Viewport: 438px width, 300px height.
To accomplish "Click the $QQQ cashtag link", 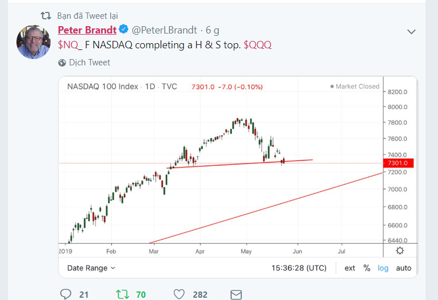I will [257, 45].
